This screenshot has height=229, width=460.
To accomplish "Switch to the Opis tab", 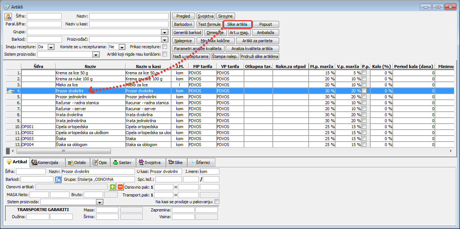I will point(99,163).
